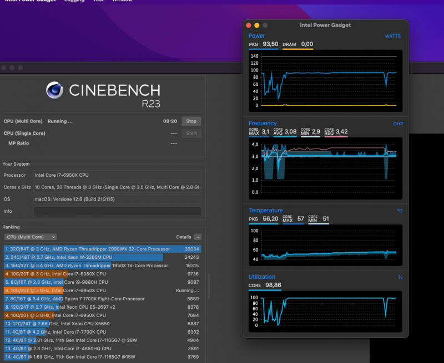Screen dimensions: 444x363
Task: Click the Power graph in Intel Power Gadget
Action: (326, 81)
